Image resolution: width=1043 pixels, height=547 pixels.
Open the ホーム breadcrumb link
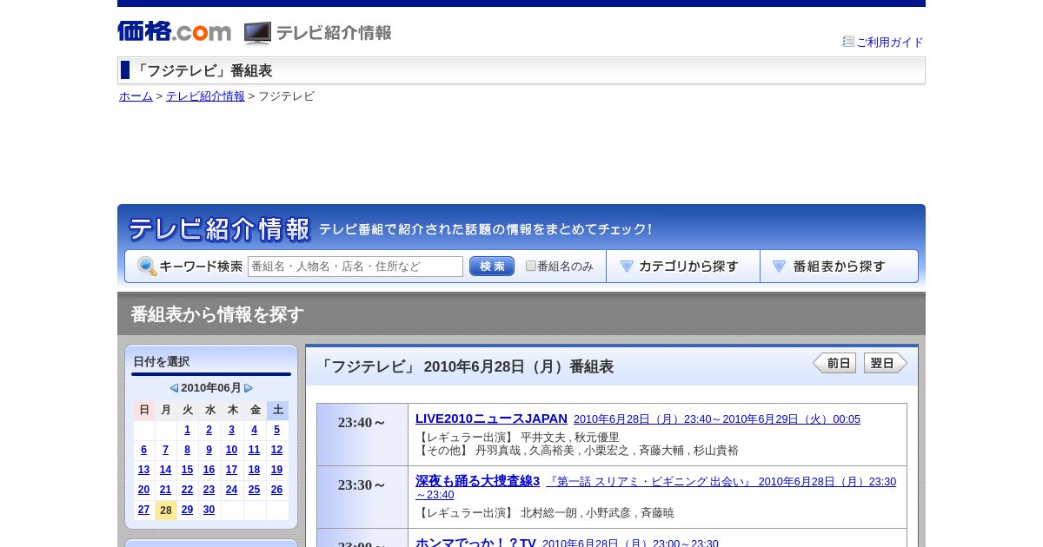point(136,96)
